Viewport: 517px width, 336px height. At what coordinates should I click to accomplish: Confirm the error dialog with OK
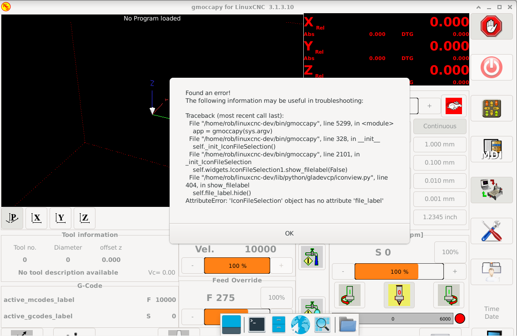pyautogui.click(x=289, y=233)
